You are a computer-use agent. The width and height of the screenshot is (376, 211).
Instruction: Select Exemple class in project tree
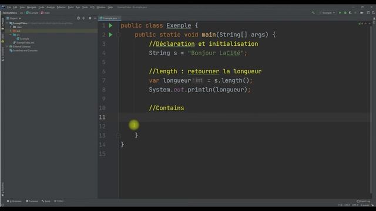(x=23, y=39)
